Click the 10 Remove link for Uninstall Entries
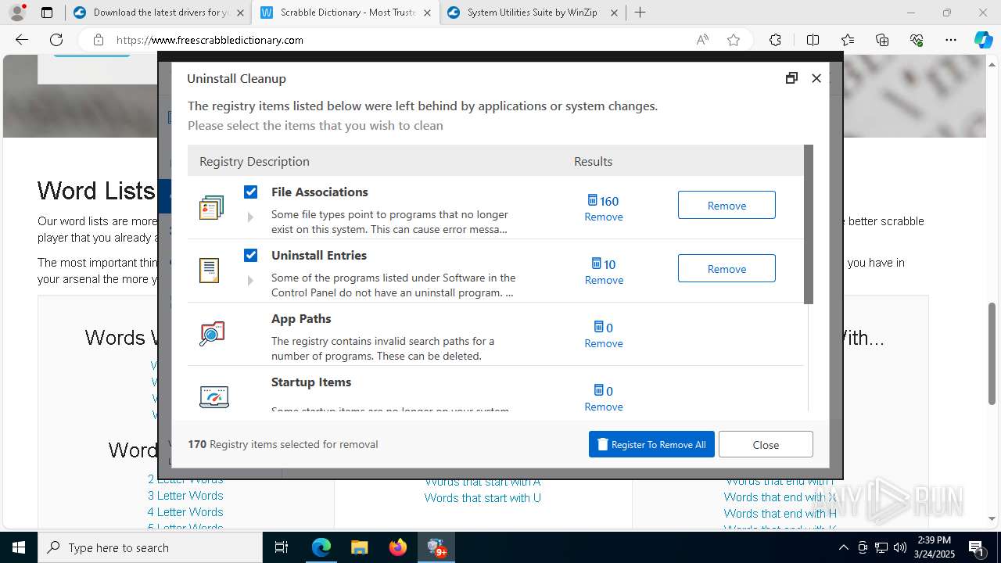This screenshot has width=1001, height=563. tap(604, 272)
